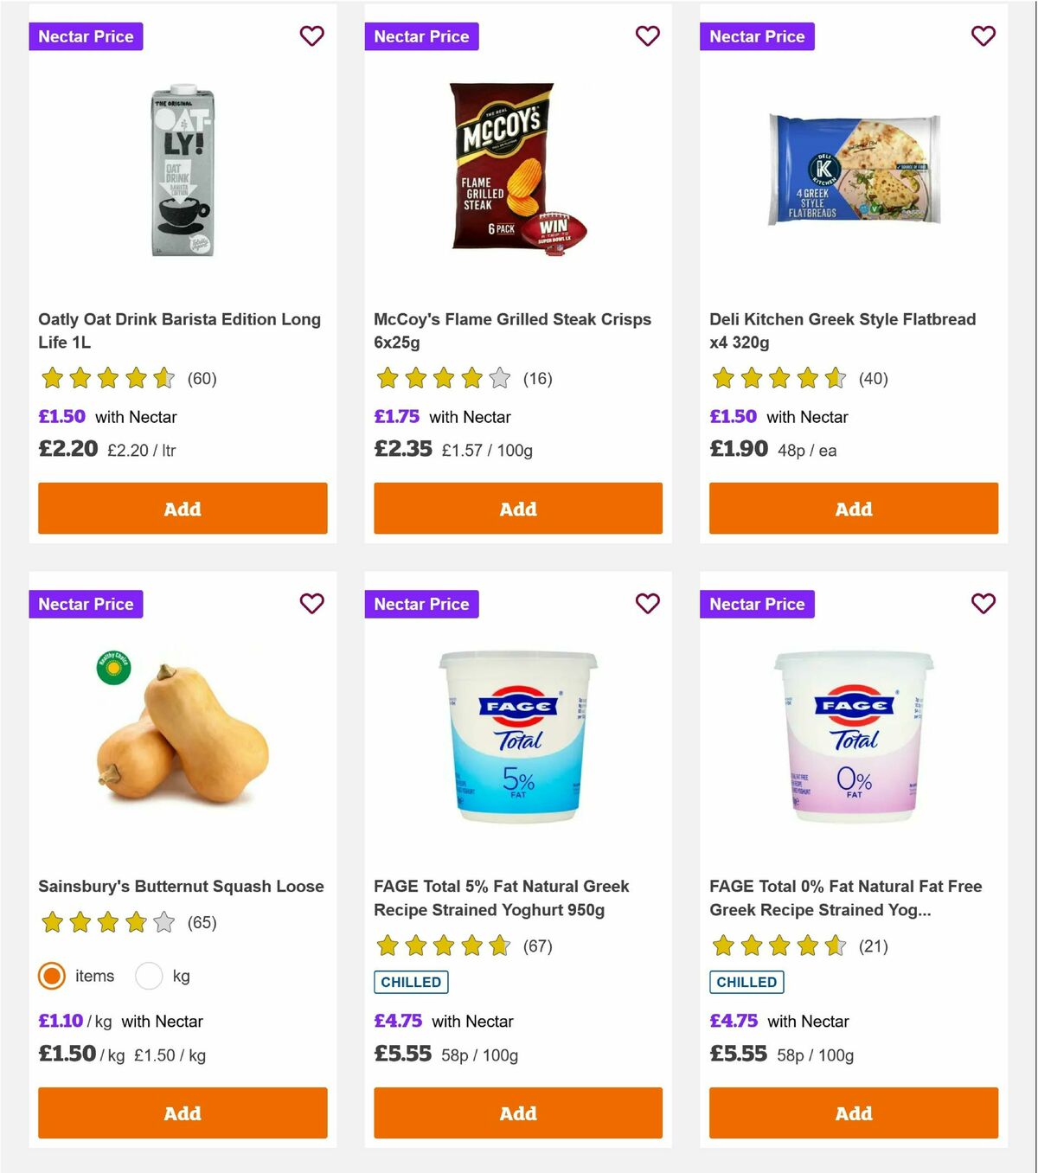Click the CHILLED label on FAGE 5% yoghurt

pos(411,982)
